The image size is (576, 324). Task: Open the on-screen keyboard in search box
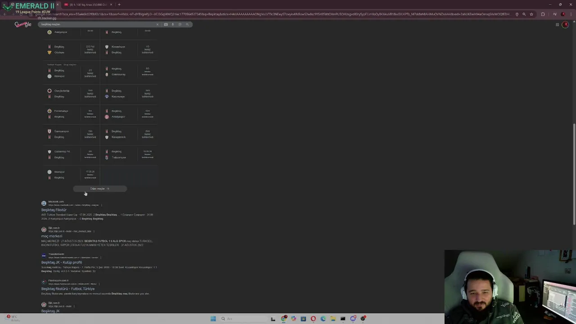point(166,24)
